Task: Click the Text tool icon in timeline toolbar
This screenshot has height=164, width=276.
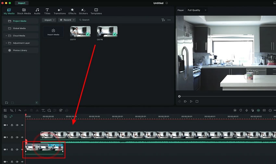Action: [x=43, y=111]
